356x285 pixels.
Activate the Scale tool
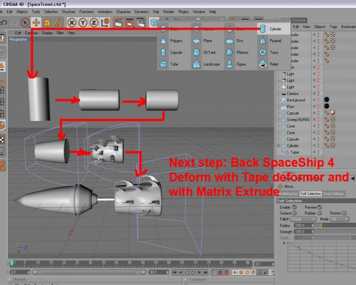coord(47,23)
